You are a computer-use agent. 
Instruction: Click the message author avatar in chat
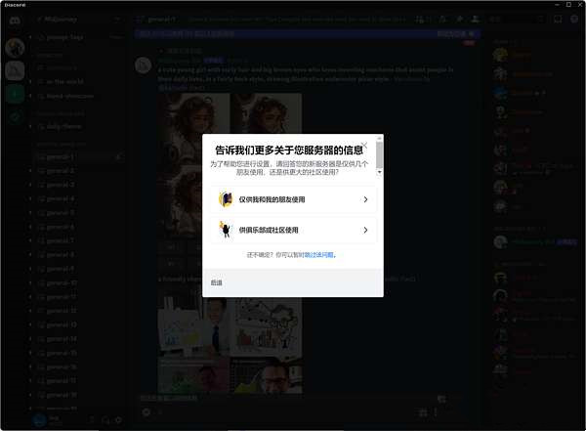(144, 65)
